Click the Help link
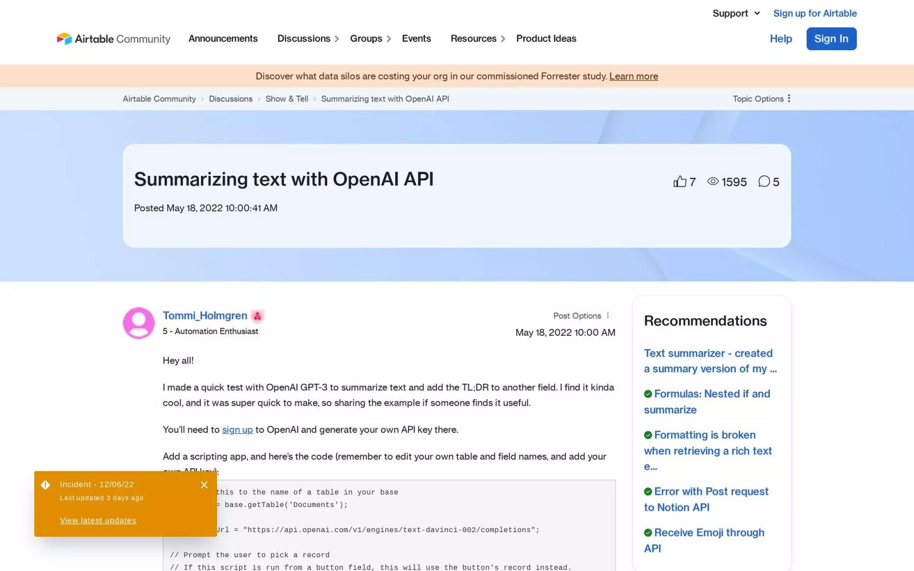This screenshot has width=914, height=571. coord(780,39)
